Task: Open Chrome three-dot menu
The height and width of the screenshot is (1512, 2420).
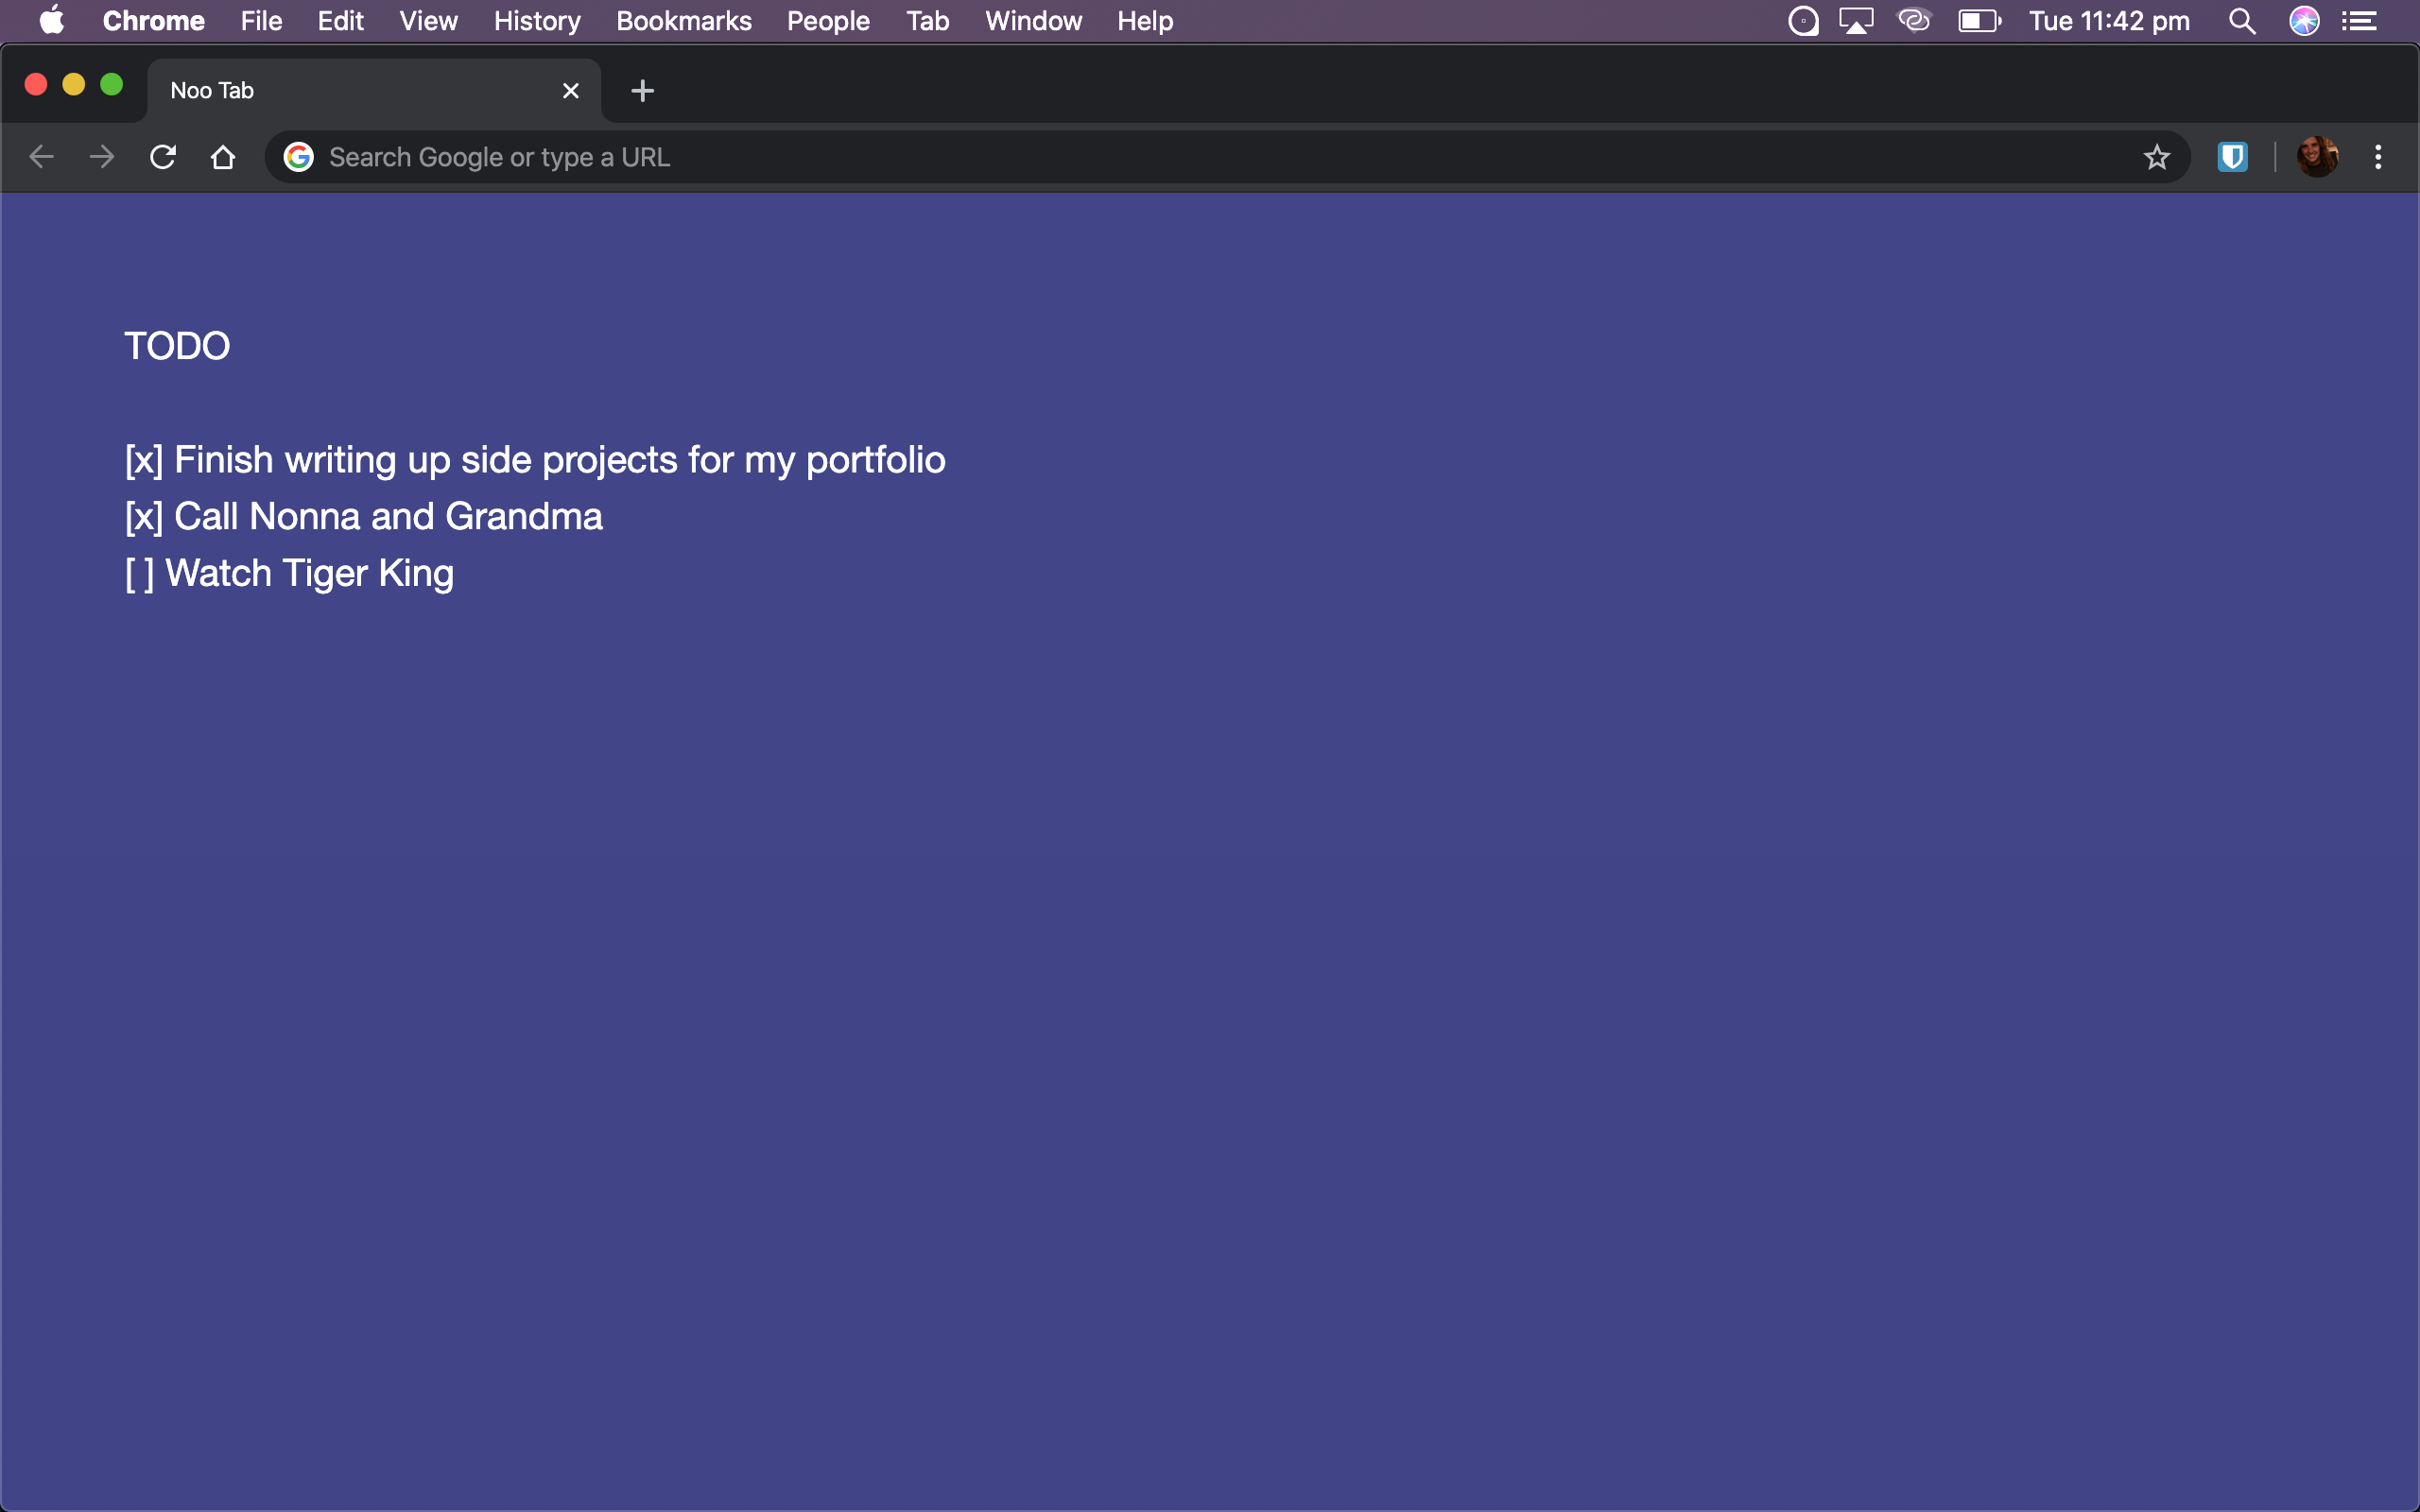Action: [x=2378, y=157]
